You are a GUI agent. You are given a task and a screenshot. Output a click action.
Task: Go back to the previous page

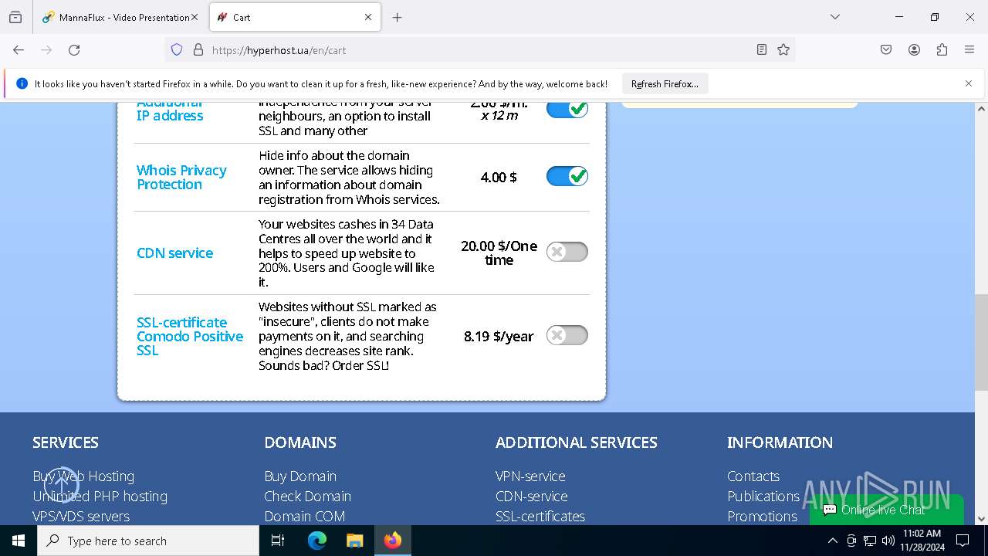tap(19, 49)
